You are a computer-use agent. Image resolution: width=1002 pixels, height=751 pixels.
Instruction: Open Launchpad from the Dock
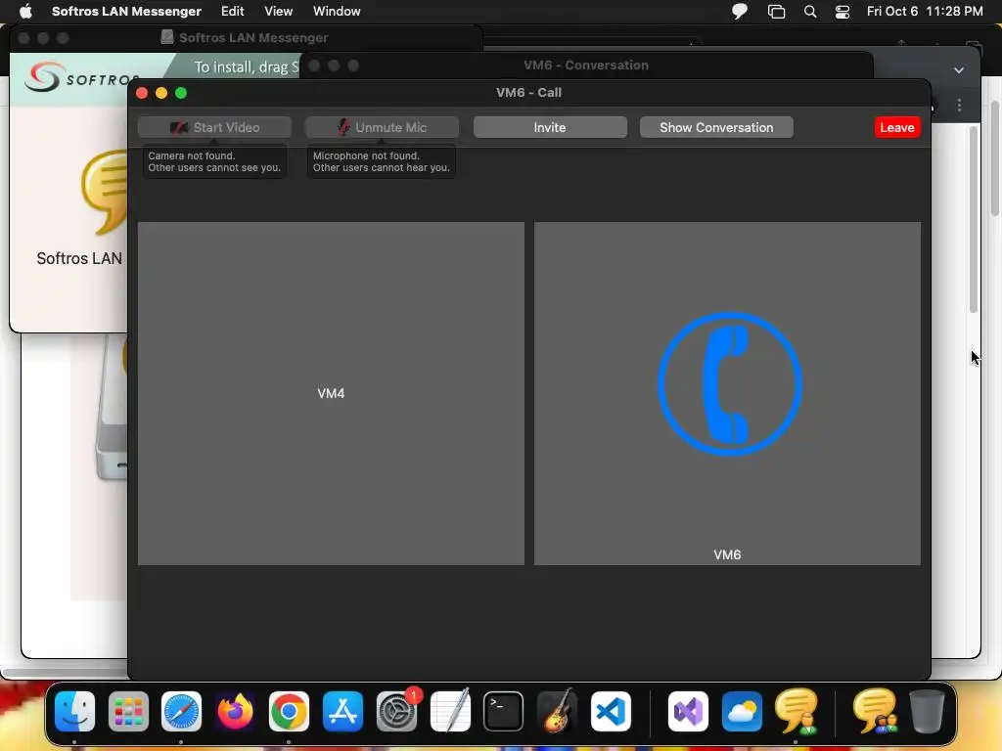(128, 711)
